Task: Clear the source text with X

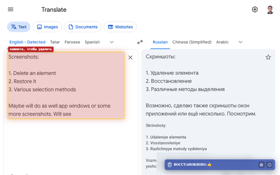Action: [130, 57]
